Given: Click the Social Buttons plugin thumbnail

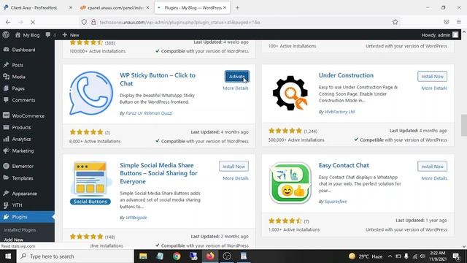Looking at the screenshot, I should coord(90,183).
